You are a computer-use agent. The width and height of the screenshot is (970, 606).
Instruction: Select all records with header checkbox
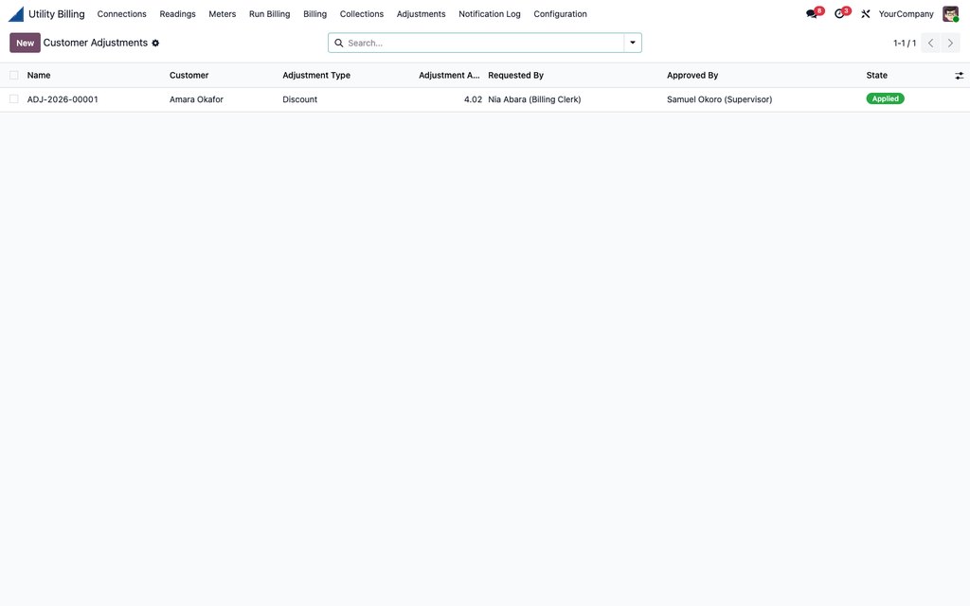point(13,76)
